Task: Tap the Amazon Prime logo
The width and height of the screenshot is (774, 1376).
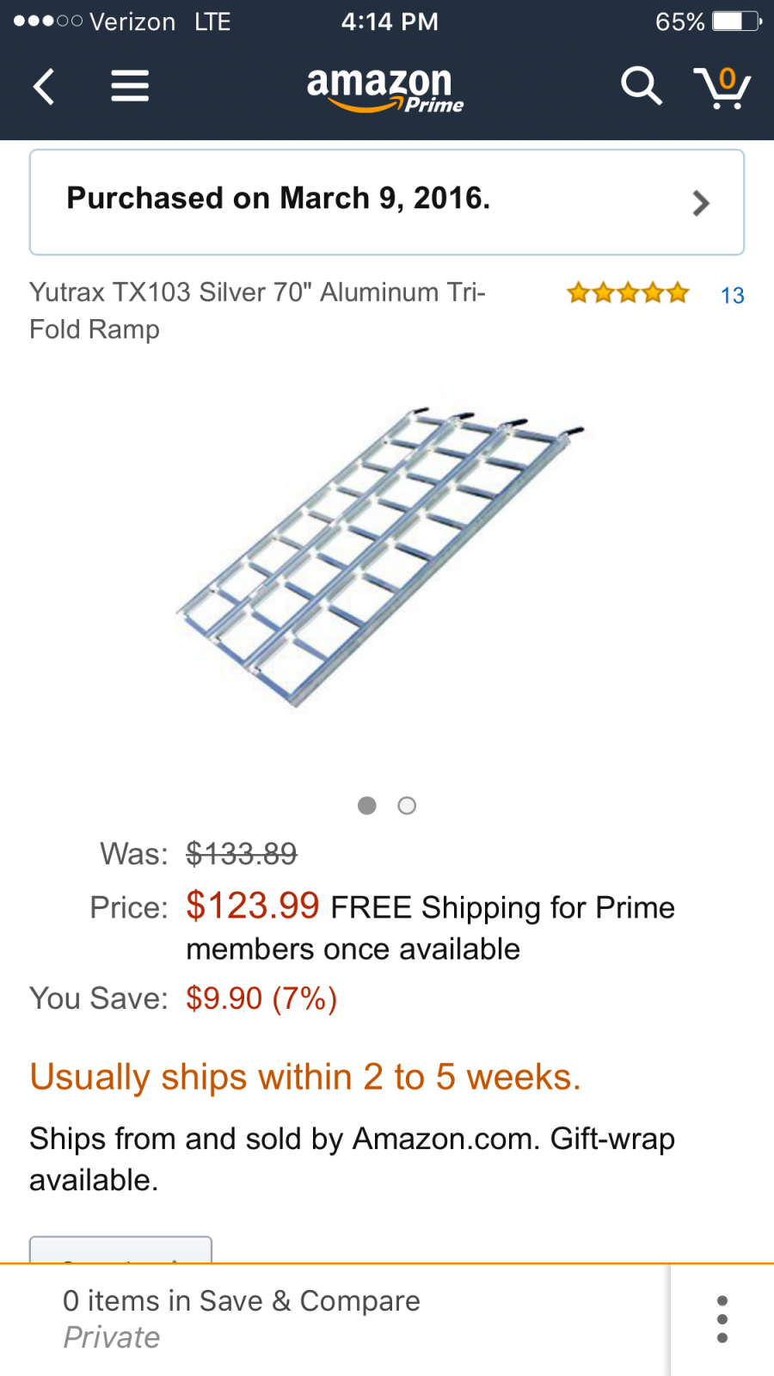Action: click(x=384, y=89)
